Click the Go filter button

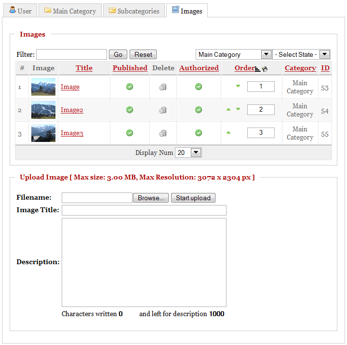(118, 54)
